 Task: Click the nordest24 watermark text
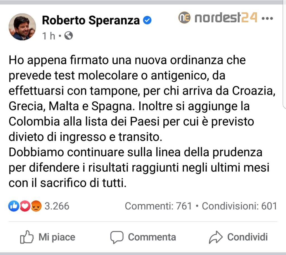pyautogui.click(x=226, y=18)
